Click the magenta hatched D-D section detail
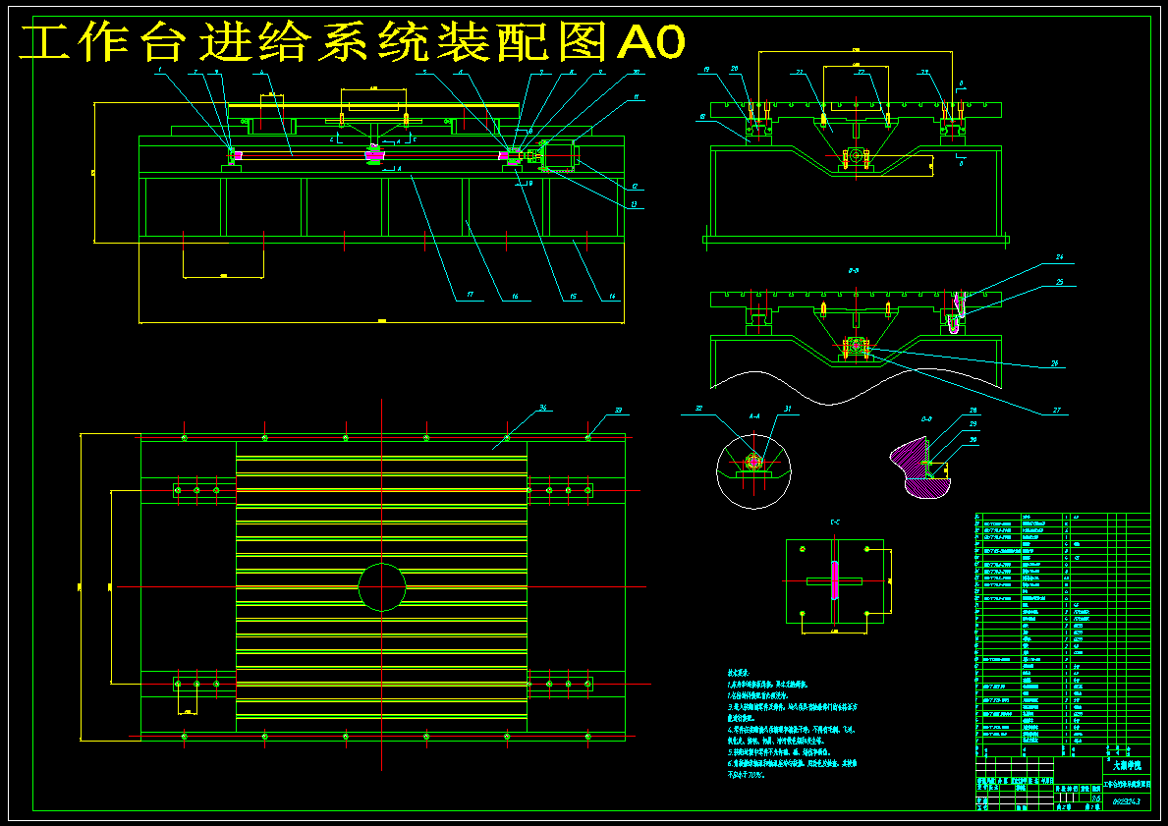Screen dimensions: 1168x826 coord(920,467)
